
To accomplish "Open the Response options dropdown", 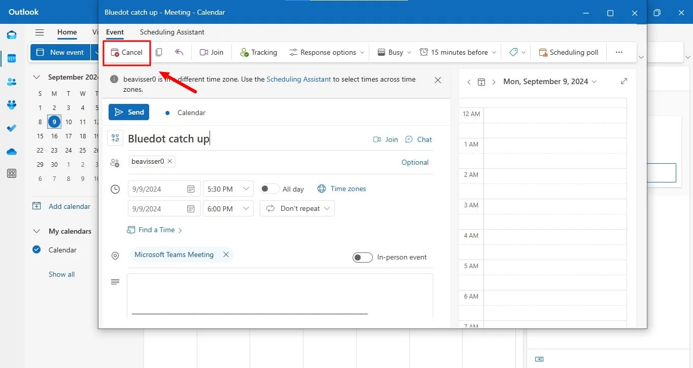I will point(327,52).
